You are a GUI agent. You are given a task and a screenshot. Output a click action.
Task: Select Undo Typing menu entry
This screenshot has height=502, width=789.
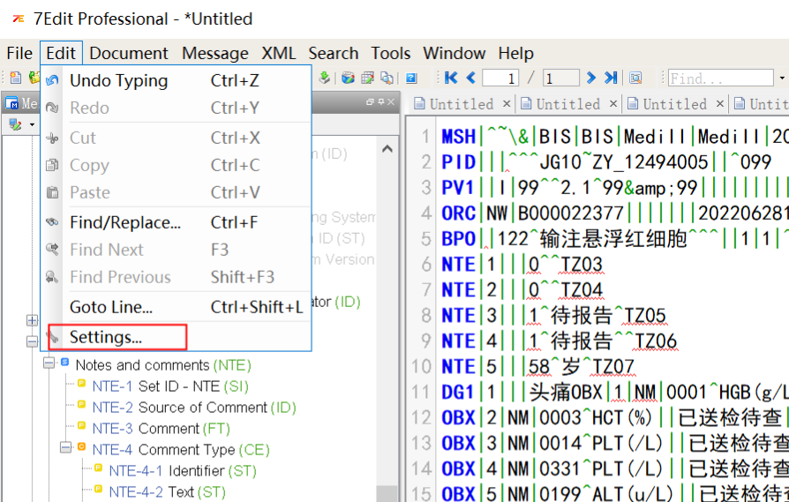(118, 81)
